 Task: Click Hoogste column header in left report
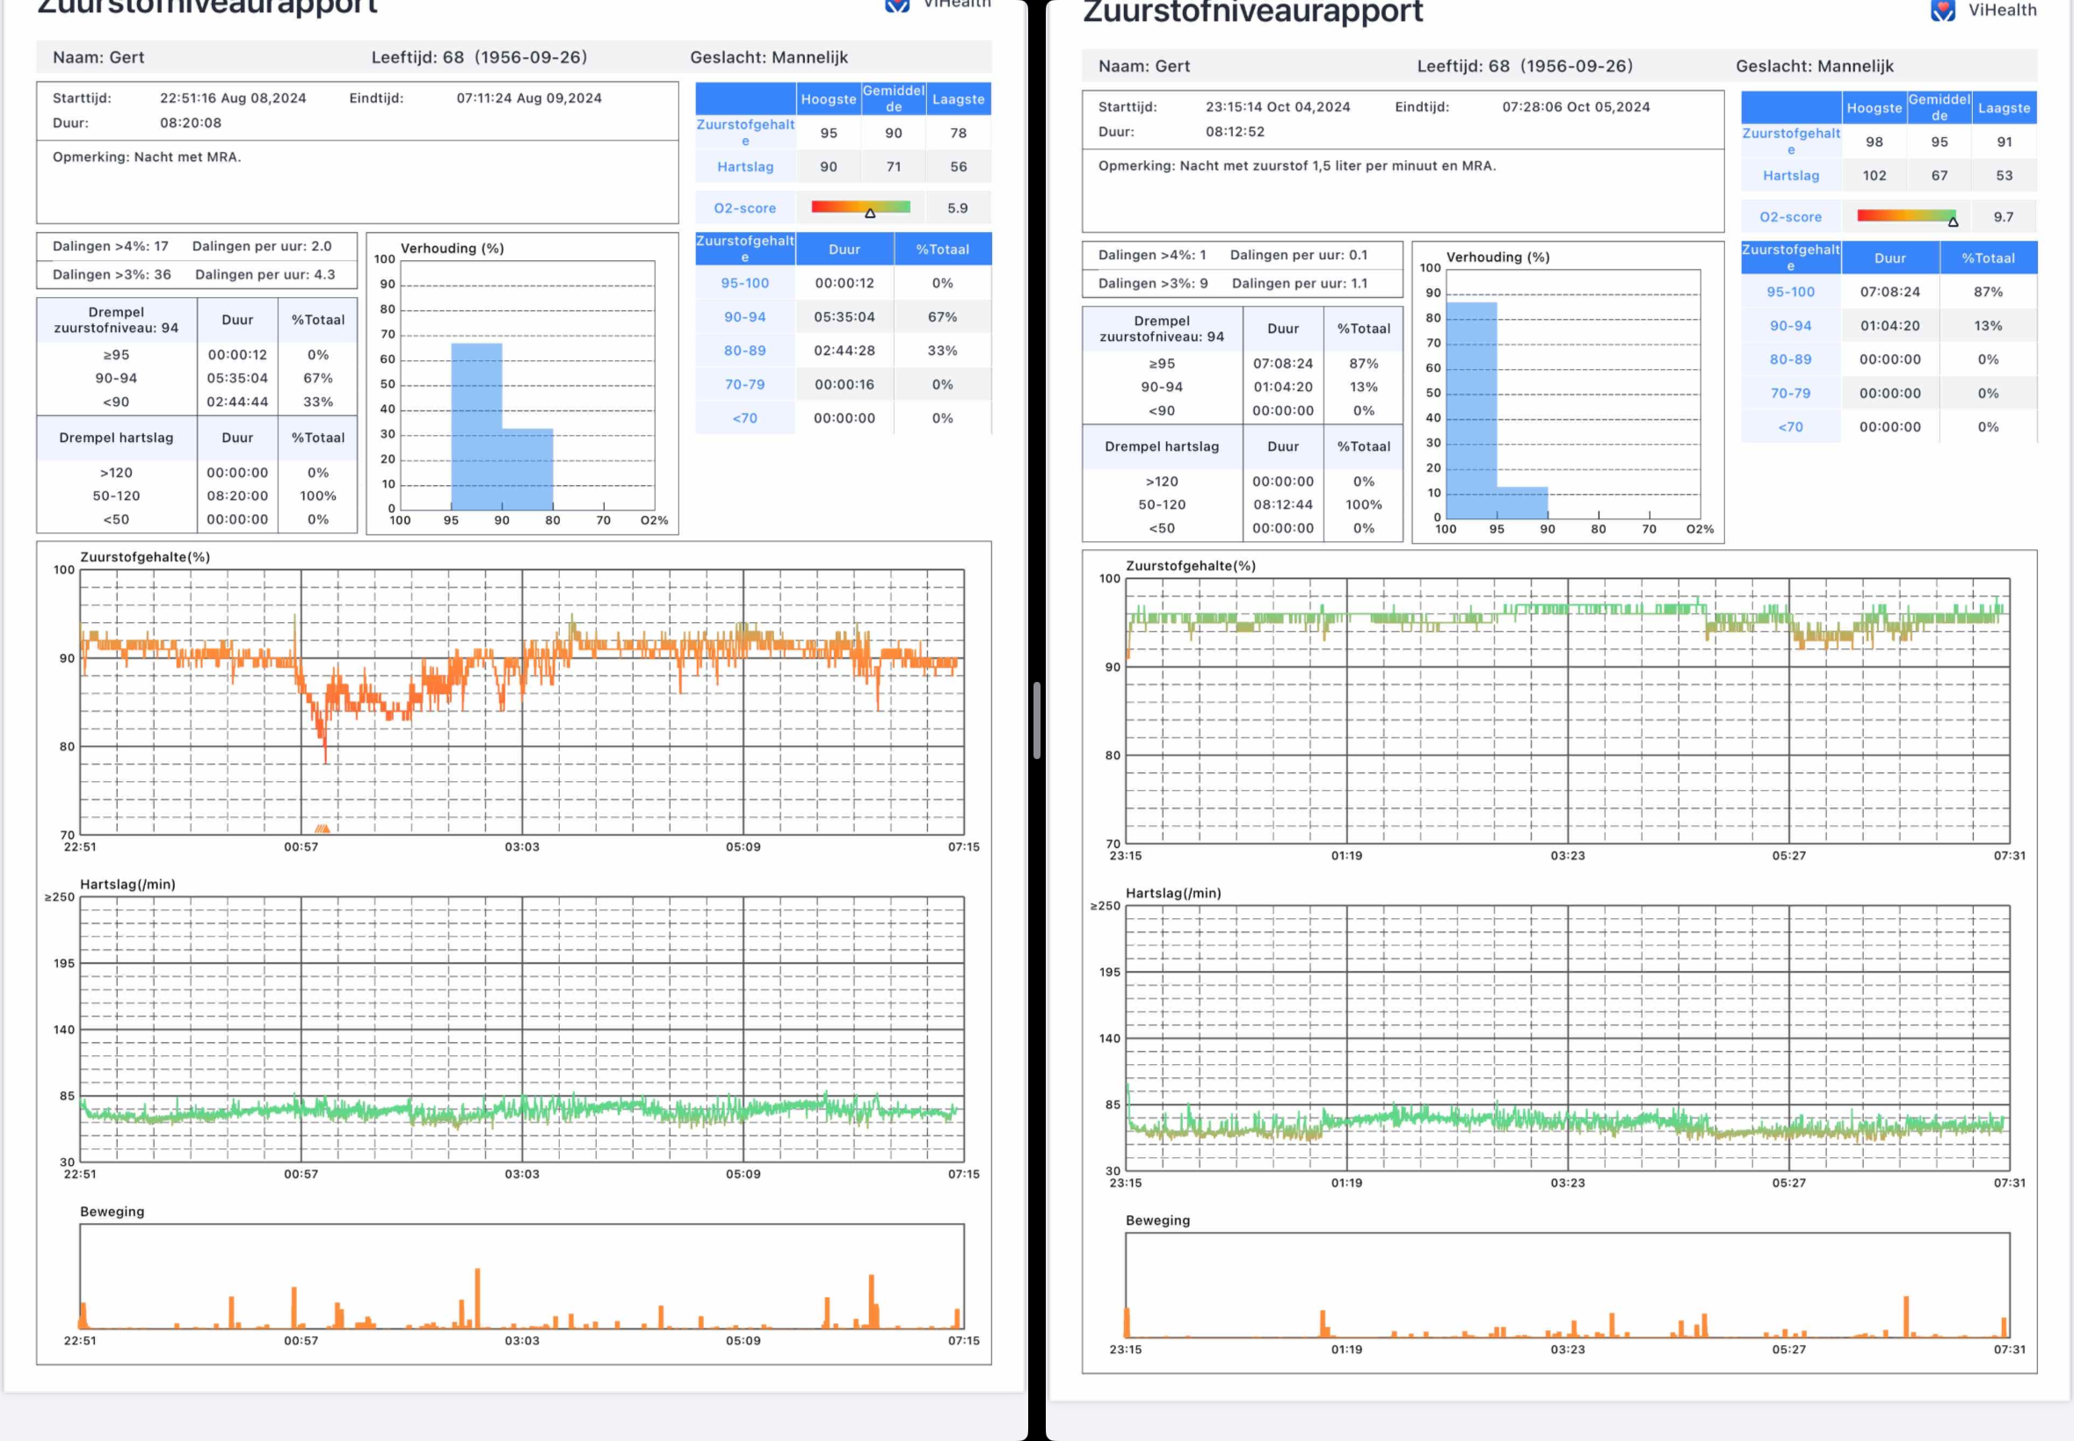(828, 99)
